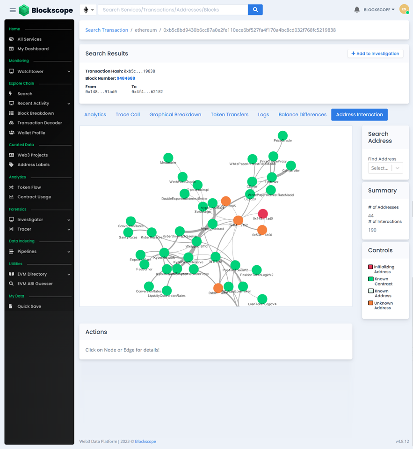This screenshot has width=413, height=449.
Task: Select the Watchtower monitoring icon
Action: click(11, 71)
